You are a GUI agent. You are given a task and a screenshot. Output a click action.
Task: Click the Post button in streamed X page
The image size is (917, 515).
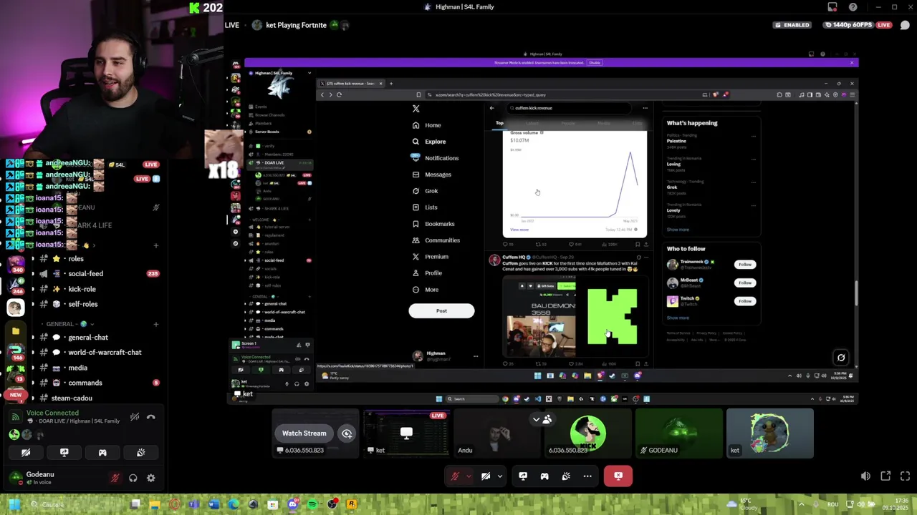441,310
